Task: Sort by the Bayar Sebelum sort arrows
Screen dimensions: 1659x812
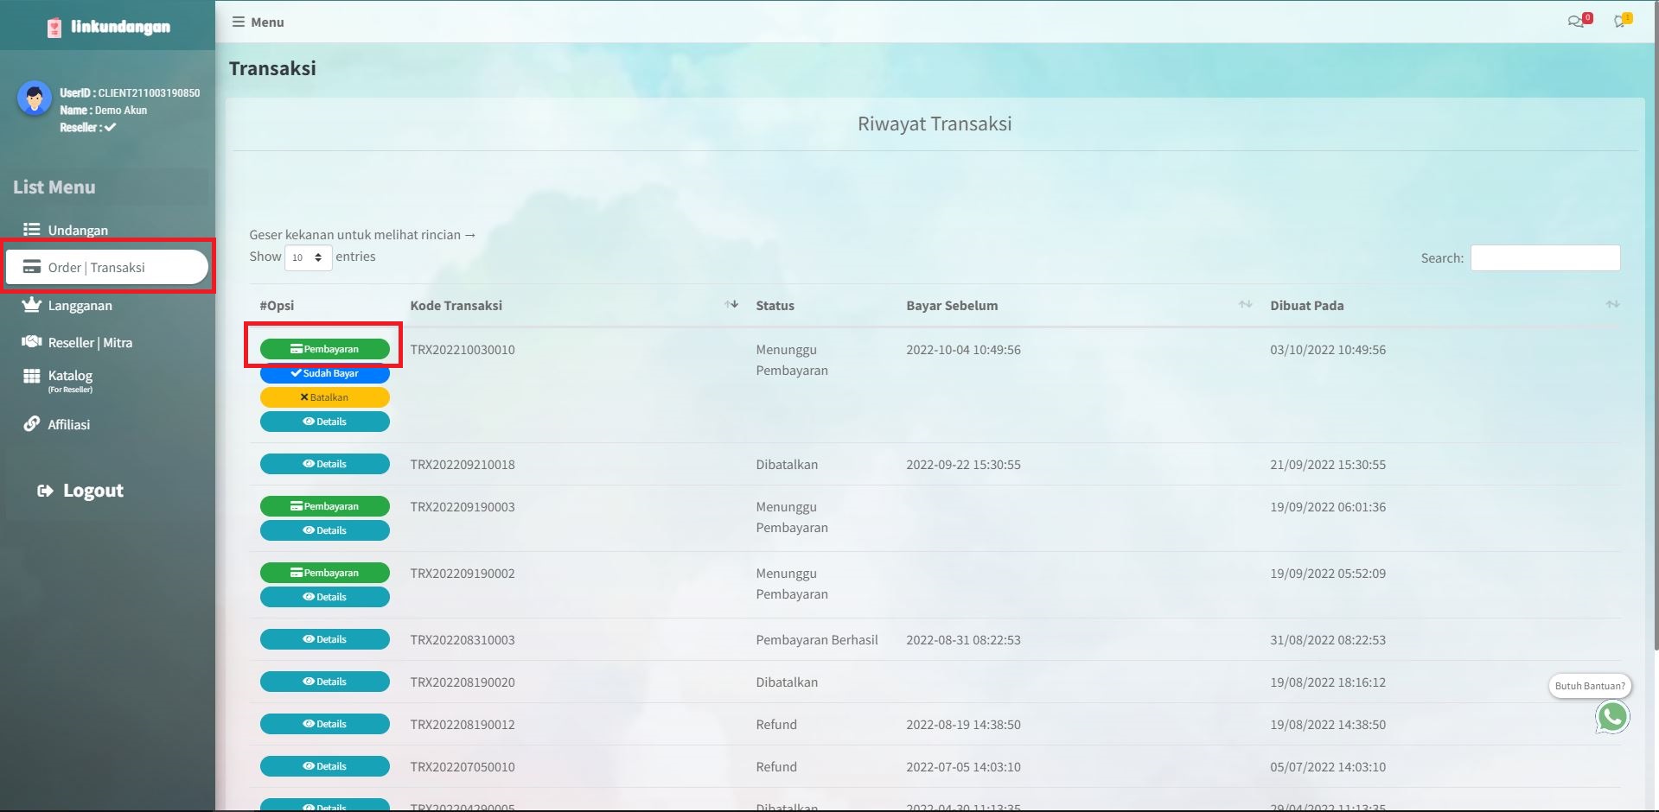Action: (x=1245, y=304)
